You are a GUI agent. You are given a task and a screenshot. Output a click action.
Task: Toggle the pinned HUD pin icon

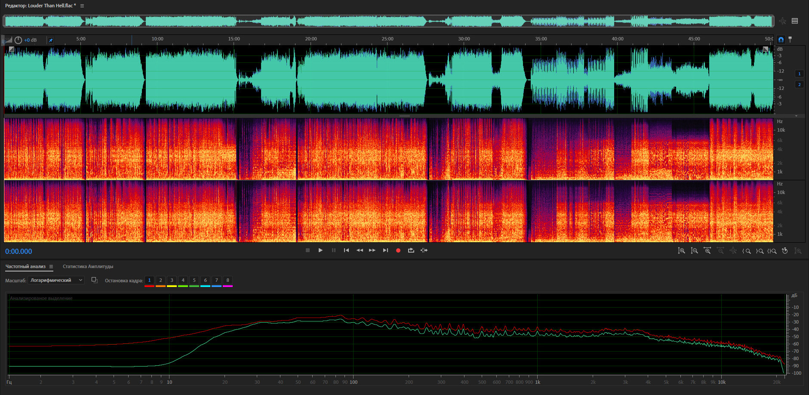tap(50, 40)
